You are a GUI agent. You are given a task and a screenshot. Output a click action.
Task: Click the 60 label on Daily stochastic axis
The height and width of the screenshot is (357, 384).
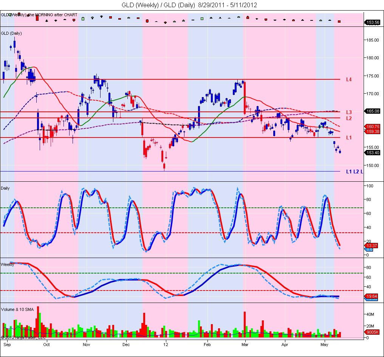369,213
